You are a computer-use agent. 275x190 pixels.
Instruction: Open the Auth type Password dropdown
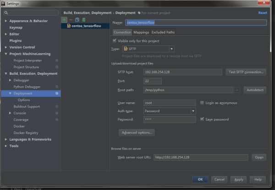pyautogui.click(x=193, y=111)
